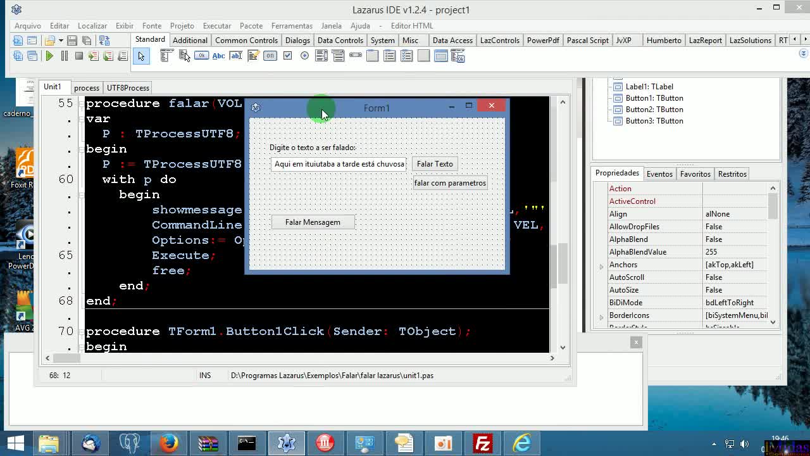Screen dimensions: 810x456
Task: Select the TMainMenu component icon
Action: coord(166,56)
